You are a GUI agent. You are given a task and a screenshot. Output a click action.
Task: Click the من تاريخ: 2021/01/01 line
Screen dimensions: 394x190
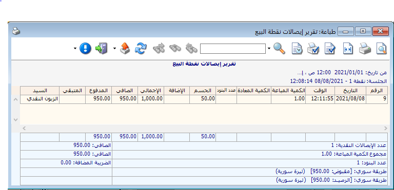(342, 73)
